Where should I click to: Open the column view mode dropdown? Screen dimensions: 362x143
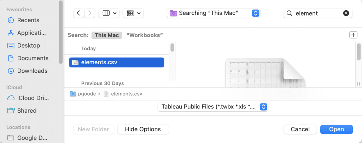point(109,13)
